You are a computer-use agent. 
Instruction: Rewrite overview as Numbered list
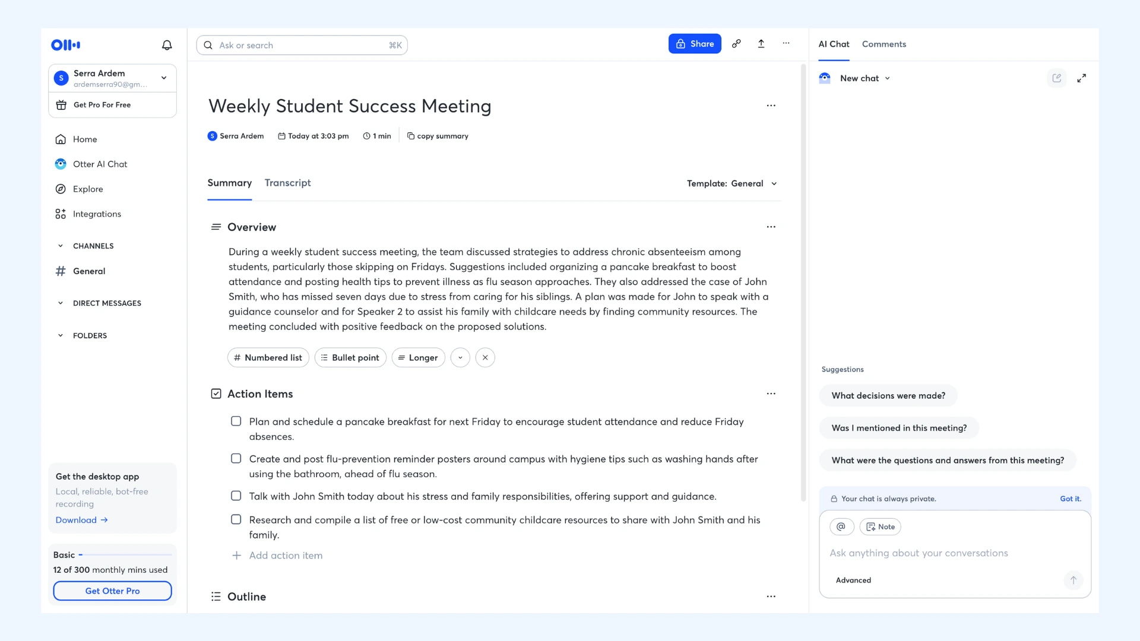(268, 358)
